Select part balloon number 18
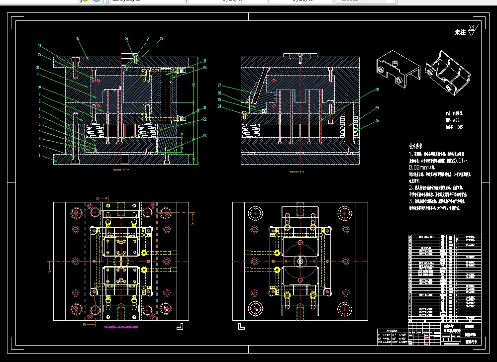This screenshot has height=362, width=497. (161, 38)
